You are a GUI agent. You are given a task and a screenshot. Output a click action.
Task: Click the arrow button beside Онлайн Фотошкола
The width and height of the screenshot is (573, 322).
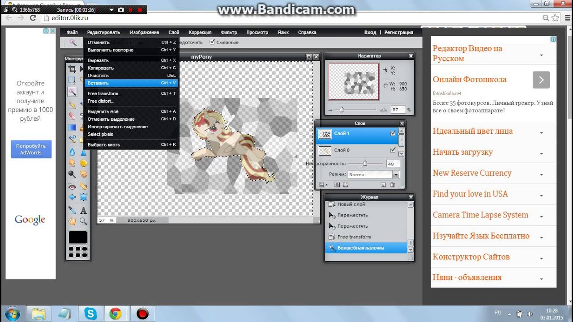541,80
